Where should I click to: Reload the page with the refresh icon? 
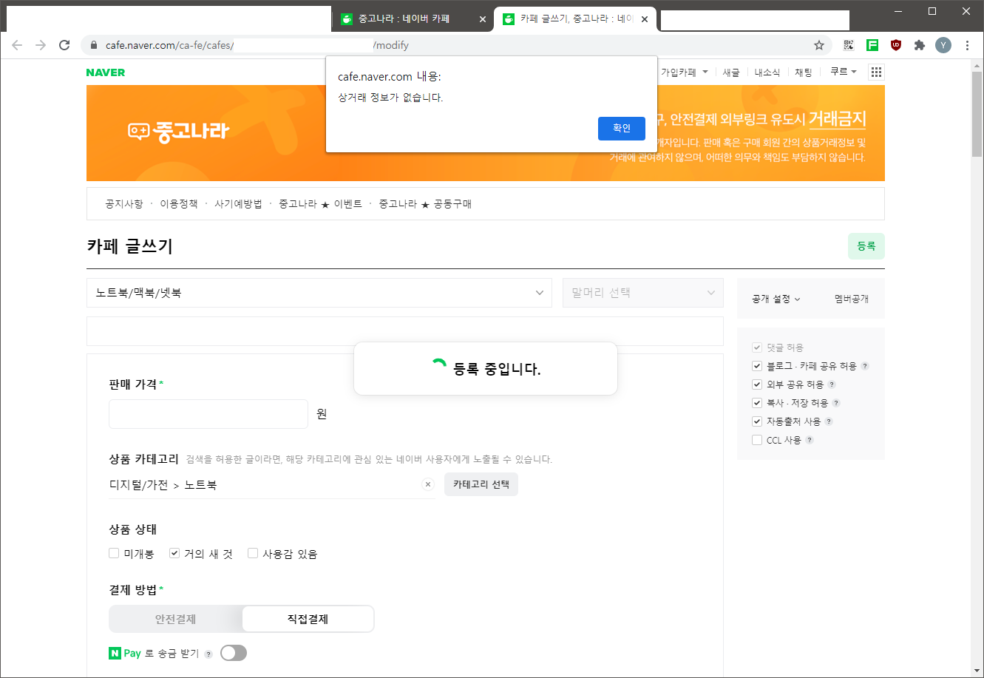pos(64,45)
